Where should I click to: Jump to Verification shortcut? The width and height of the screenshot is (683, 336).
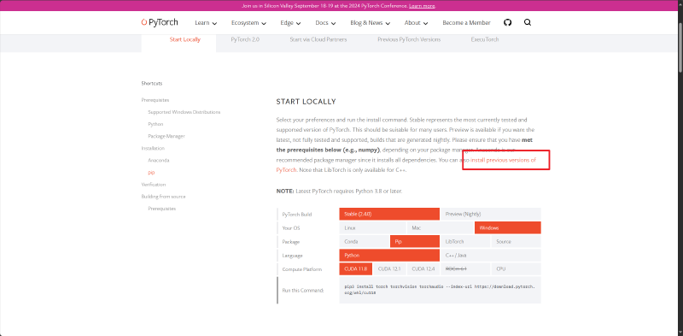coord(154,185)
